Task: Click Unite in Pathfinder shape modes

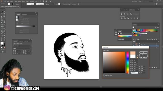Action: (x=121, y=14)
